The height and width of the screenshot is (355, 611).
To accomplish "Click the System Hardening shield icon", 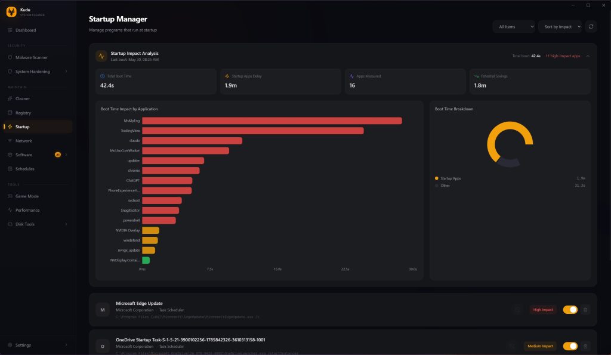I will 10,72.
